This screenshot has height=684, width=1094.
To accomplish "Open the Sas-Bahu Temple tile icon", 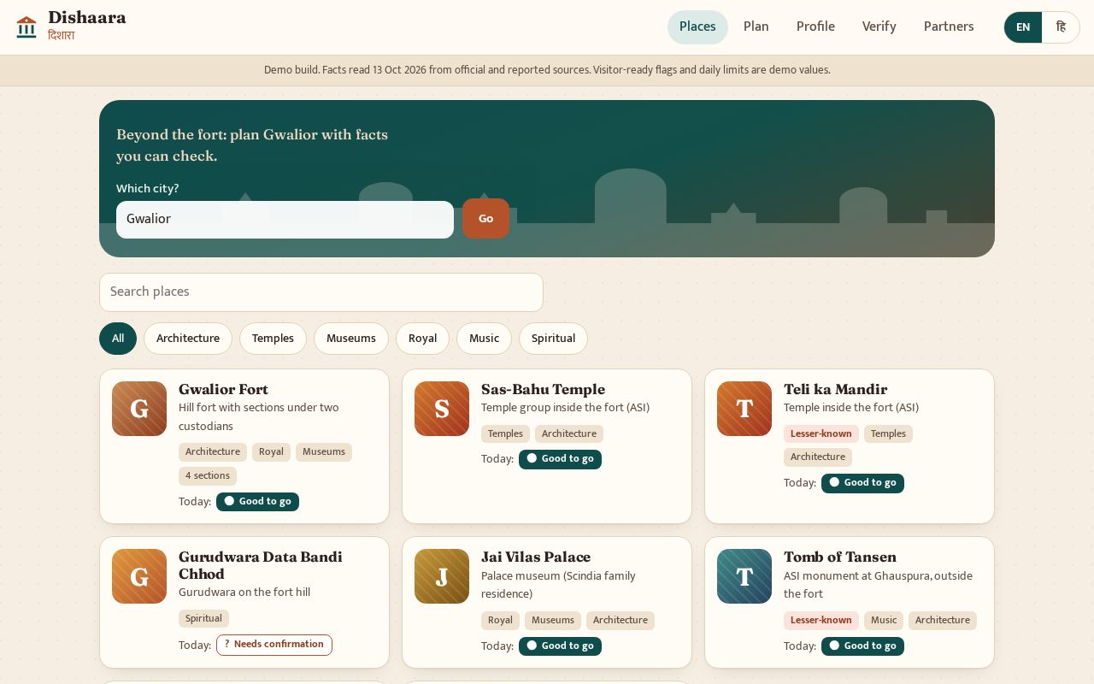I will pyautogui.click(x=442, y=409).
